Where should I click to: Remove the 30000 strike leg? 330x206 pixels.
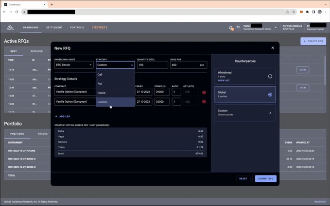(x=204, y=102)
